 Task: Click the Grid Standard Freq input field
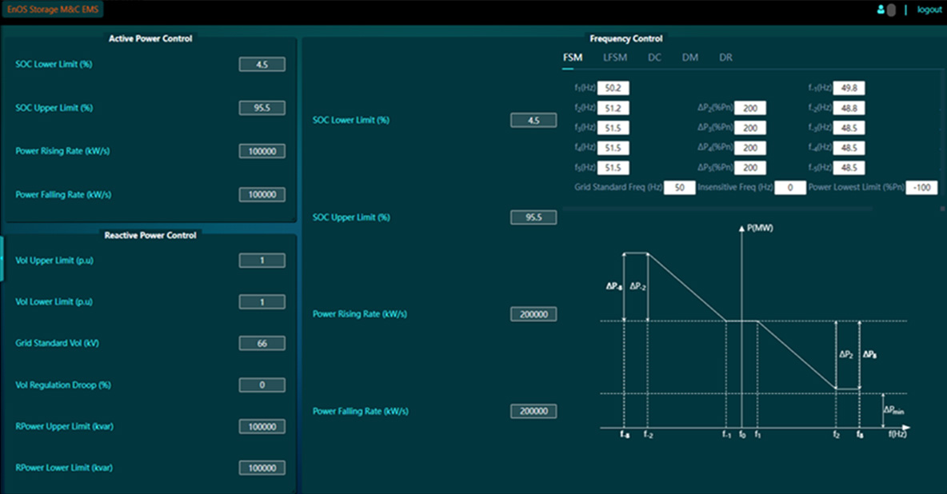click(680, 188)
